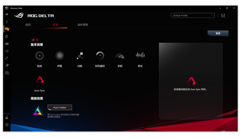Image resolution: width=241 pixels, height=138 pixels.
Task: Click the Armoury Crate title bar logo
Action: coord(7,8)
